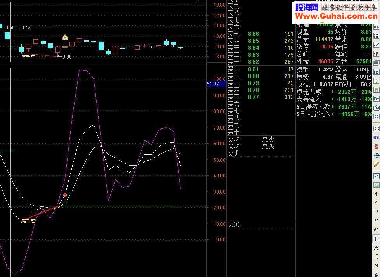Switch to 30-minute period
The height and width of the screenshot is (277, 380).
376,221
